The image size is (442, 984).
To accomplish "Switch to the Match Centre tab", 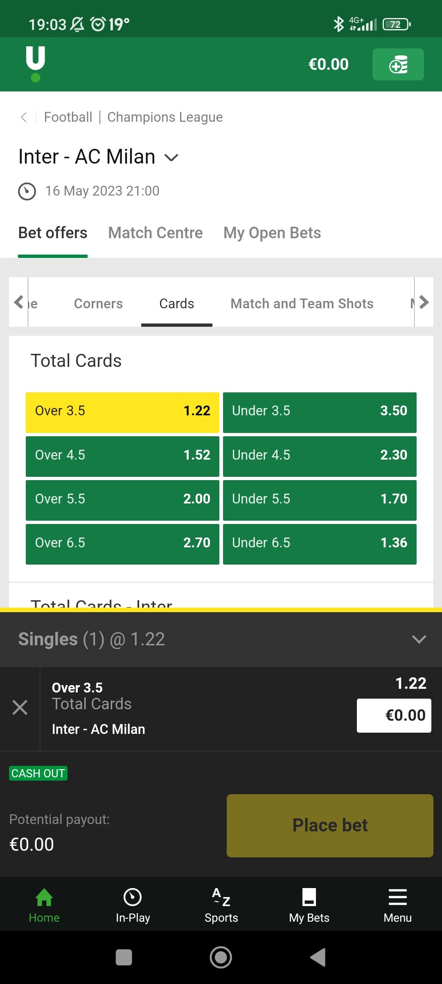I will pyautogui.click(x=156, y=233).
